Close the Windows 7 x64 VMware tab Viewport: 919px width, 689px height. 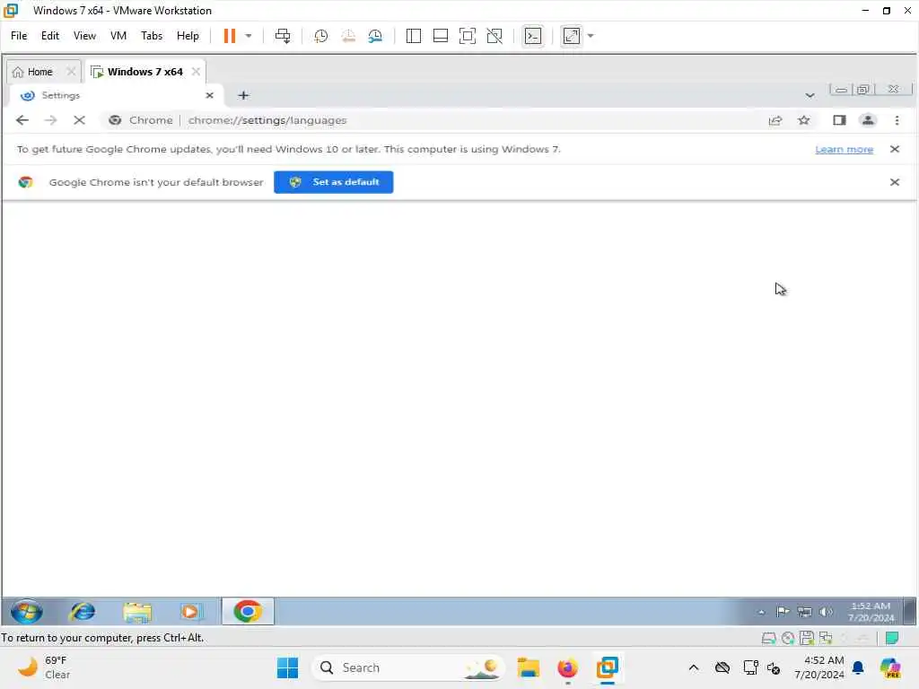pyautogui.click(x=196, y=72)
